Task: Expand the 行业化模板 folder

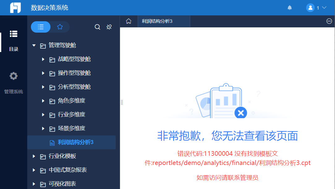Action: [x=34, y=156]
